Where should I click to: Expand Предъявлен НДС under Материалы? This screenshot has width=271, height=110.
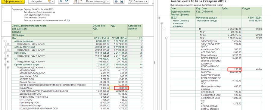click(8, 56)
